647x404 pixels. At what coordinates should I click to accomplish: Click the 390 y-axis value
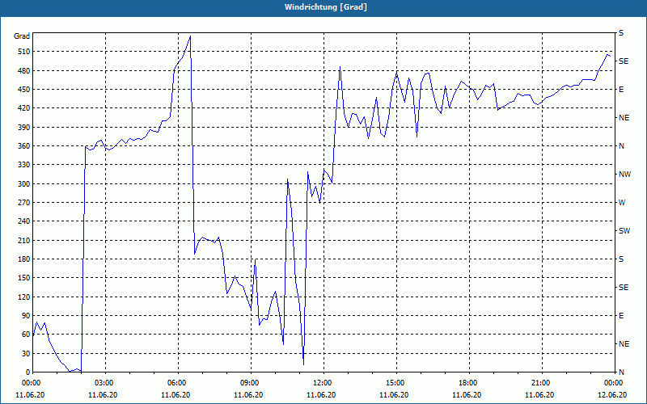click(23, 128)
